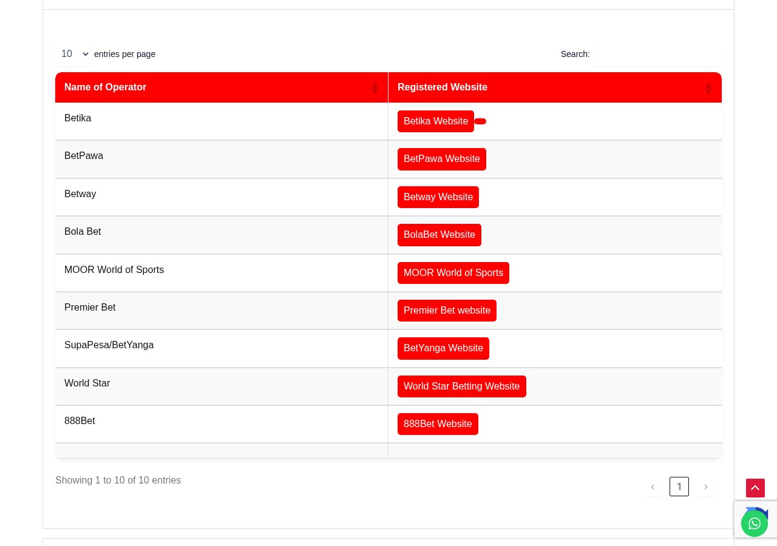The height and width of the screenshot is (546, 777).
Task: Select the Premier Bet operator cell
Action: pos(222,311)
